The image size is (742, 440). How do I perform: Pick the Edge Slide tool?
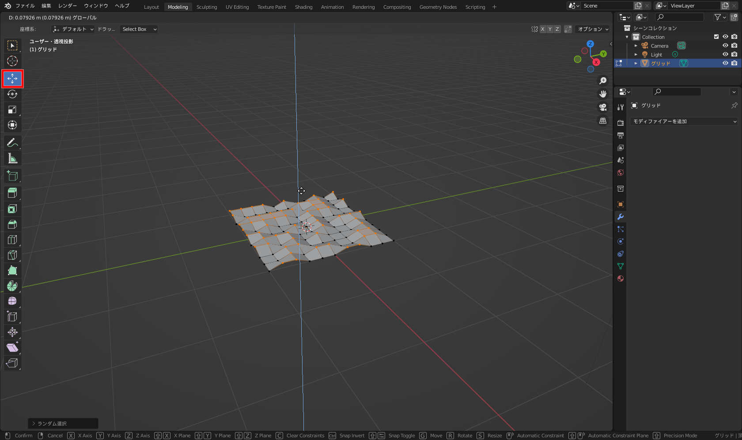coord(12,316)
